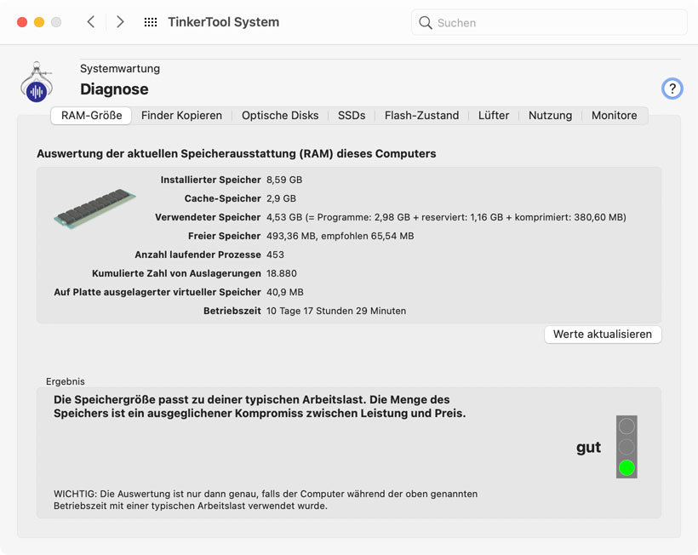Viewport: 698px width, 555px height.
Task: Switch to the SSDs tab
Action: click(352, 116)
